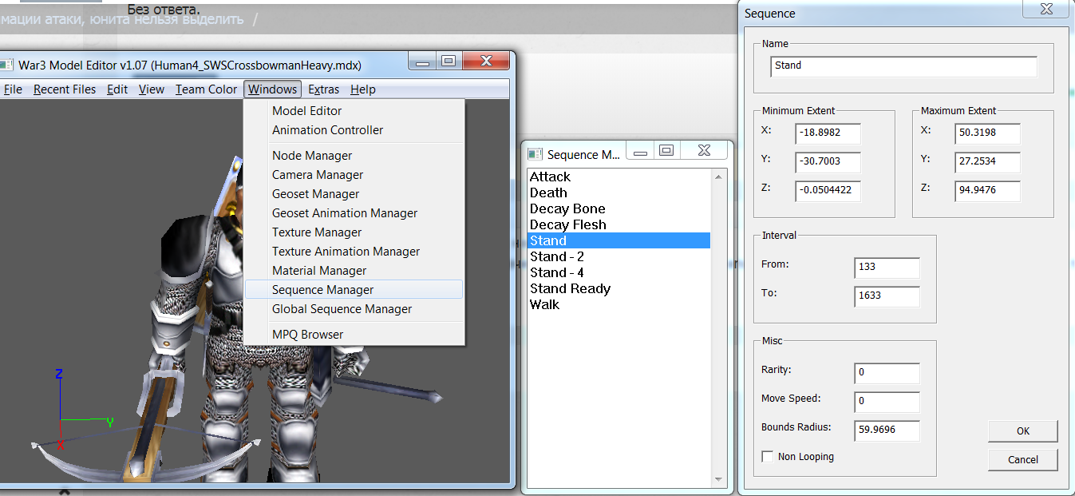Open the Edit menu
Viewport: 1075px width, 496px height.
[x=117, y=89]
